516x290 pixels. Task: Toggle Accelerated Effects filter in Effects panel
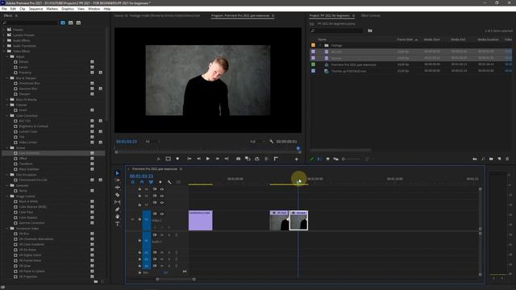[63, 23]
